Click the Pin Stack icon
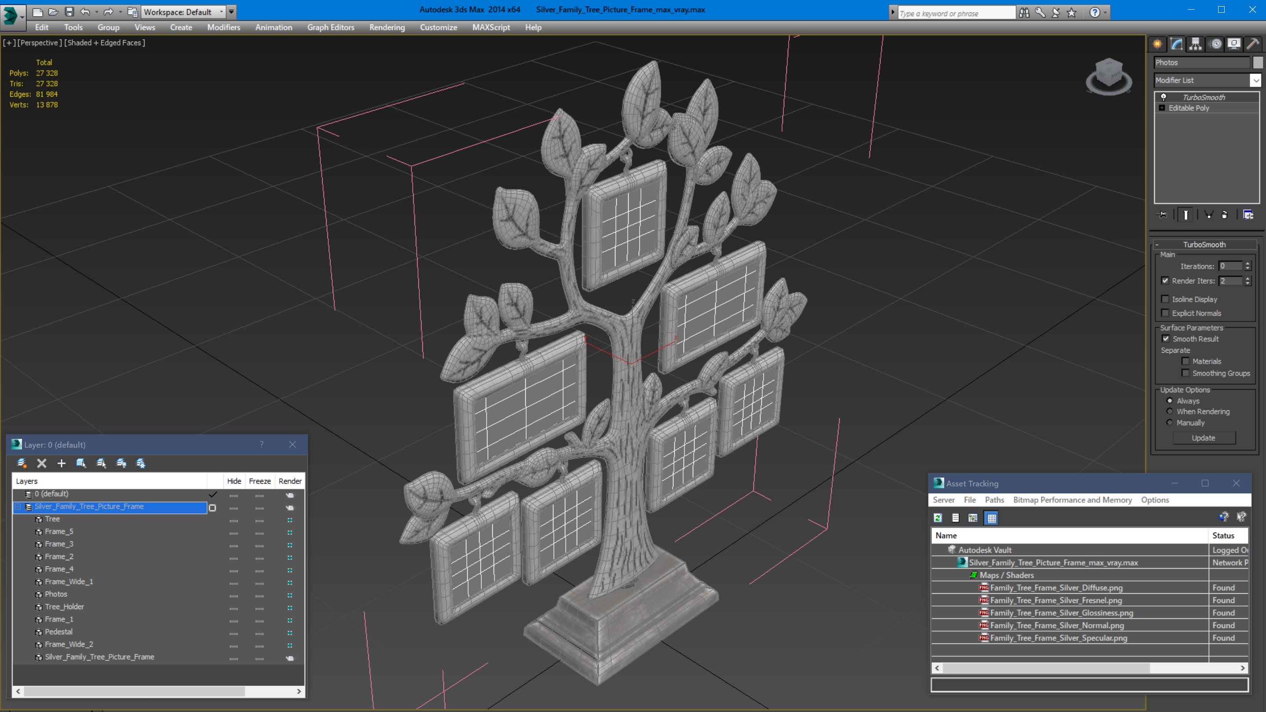This screenshot has height=712, width=1266. pyautogui.click(x=1162, y=214)
